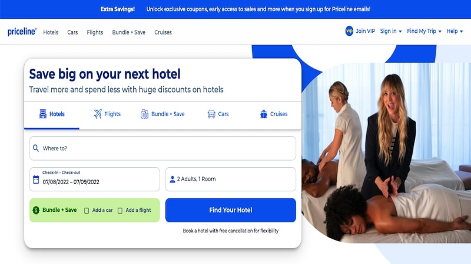Check the Add a car checkbox

87,211
